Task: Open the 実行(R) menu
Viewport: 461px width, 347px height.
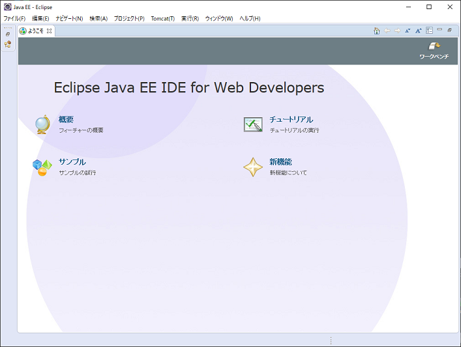Action: click(190, 18)
